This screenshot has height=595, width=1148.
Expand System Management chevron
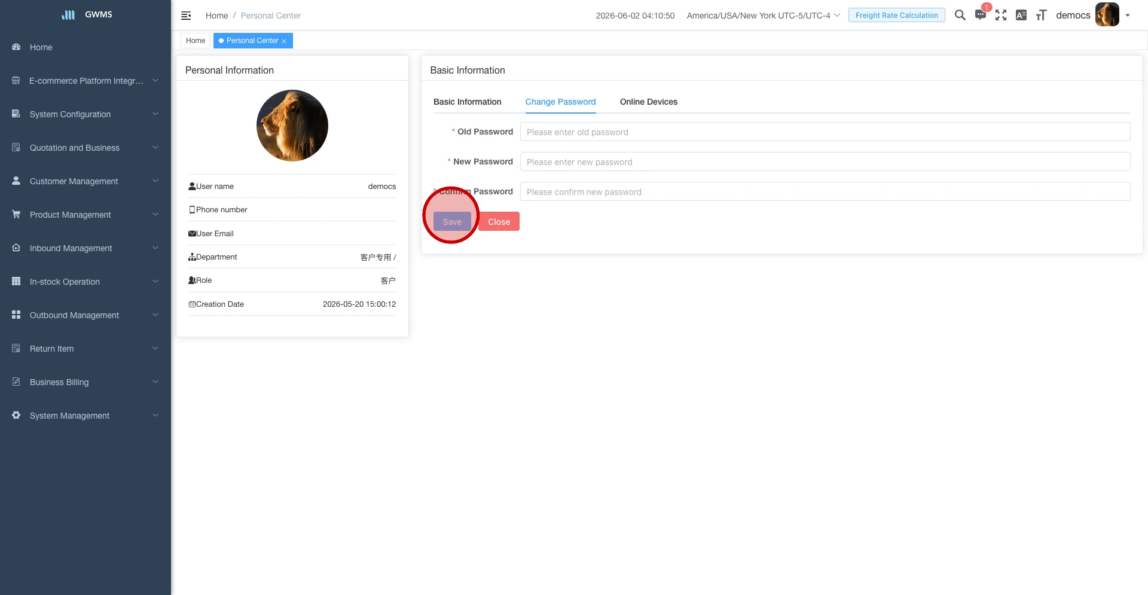(155, 416)
